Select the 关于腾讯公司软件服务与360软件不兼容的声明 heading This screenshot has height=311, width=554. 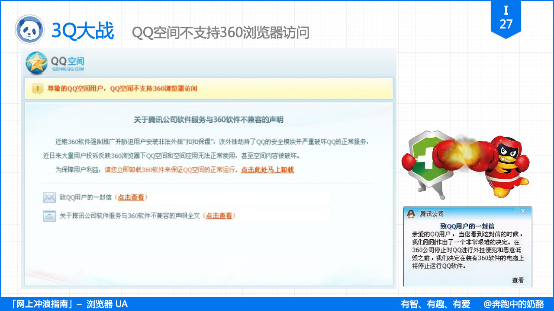(209, 119)
